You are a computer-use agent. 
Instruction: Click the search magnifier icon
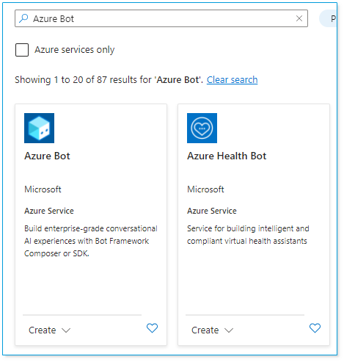pyautogui.click(x=23, y=18)
